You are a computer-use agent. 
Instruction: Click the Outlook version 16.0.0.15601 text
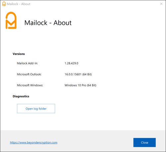pos(73,74)
